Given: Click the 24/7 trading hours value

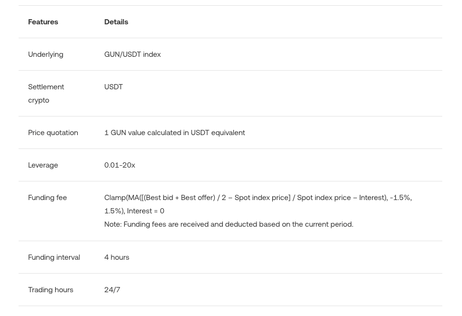Looking at the screenshot, I should click(112, 290).
